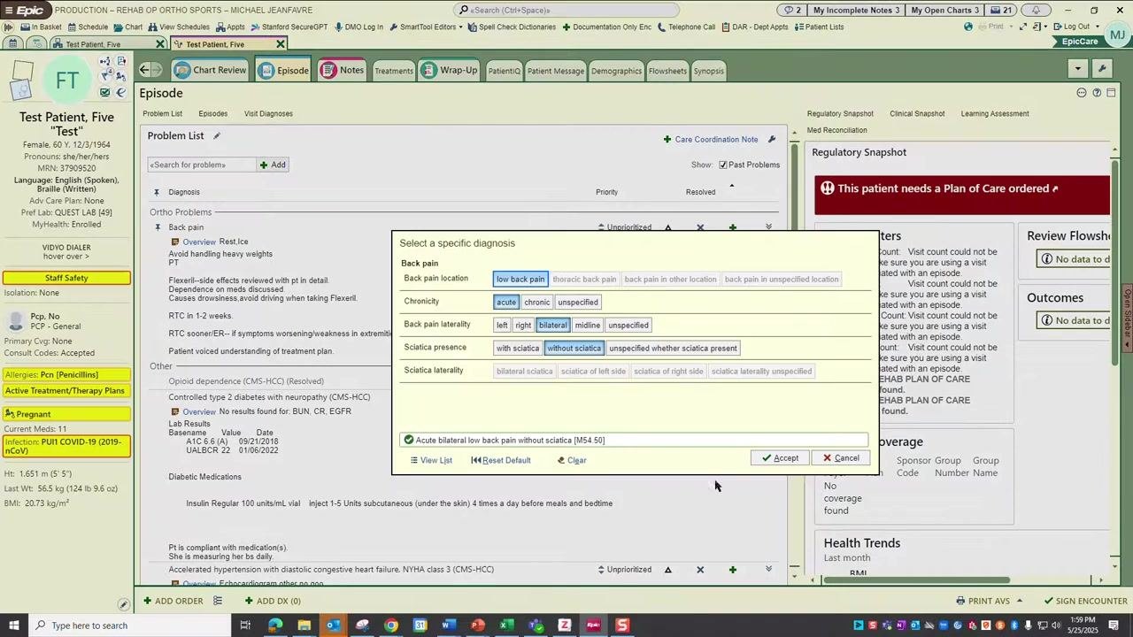Click the Sign Encounter button
1133x637 pixels.
click(x=1085, y=601)
